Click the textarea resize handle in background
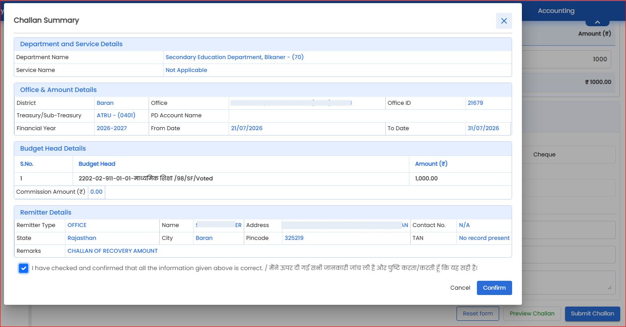This screenshot has height=327, width=626. pos(610,287)
